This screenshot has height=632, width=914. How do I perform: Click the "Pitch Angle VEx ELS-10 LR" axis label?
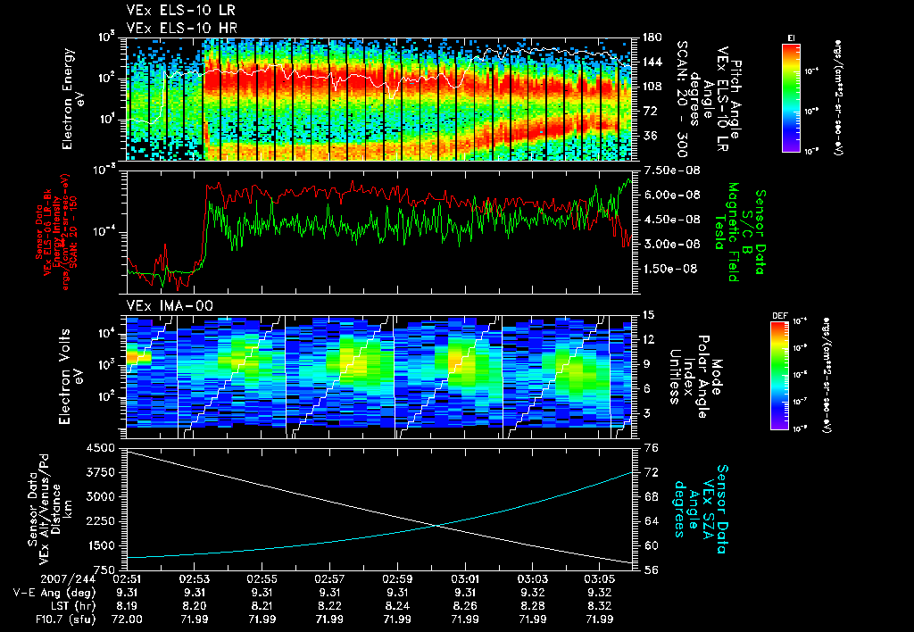click(730, 99)
